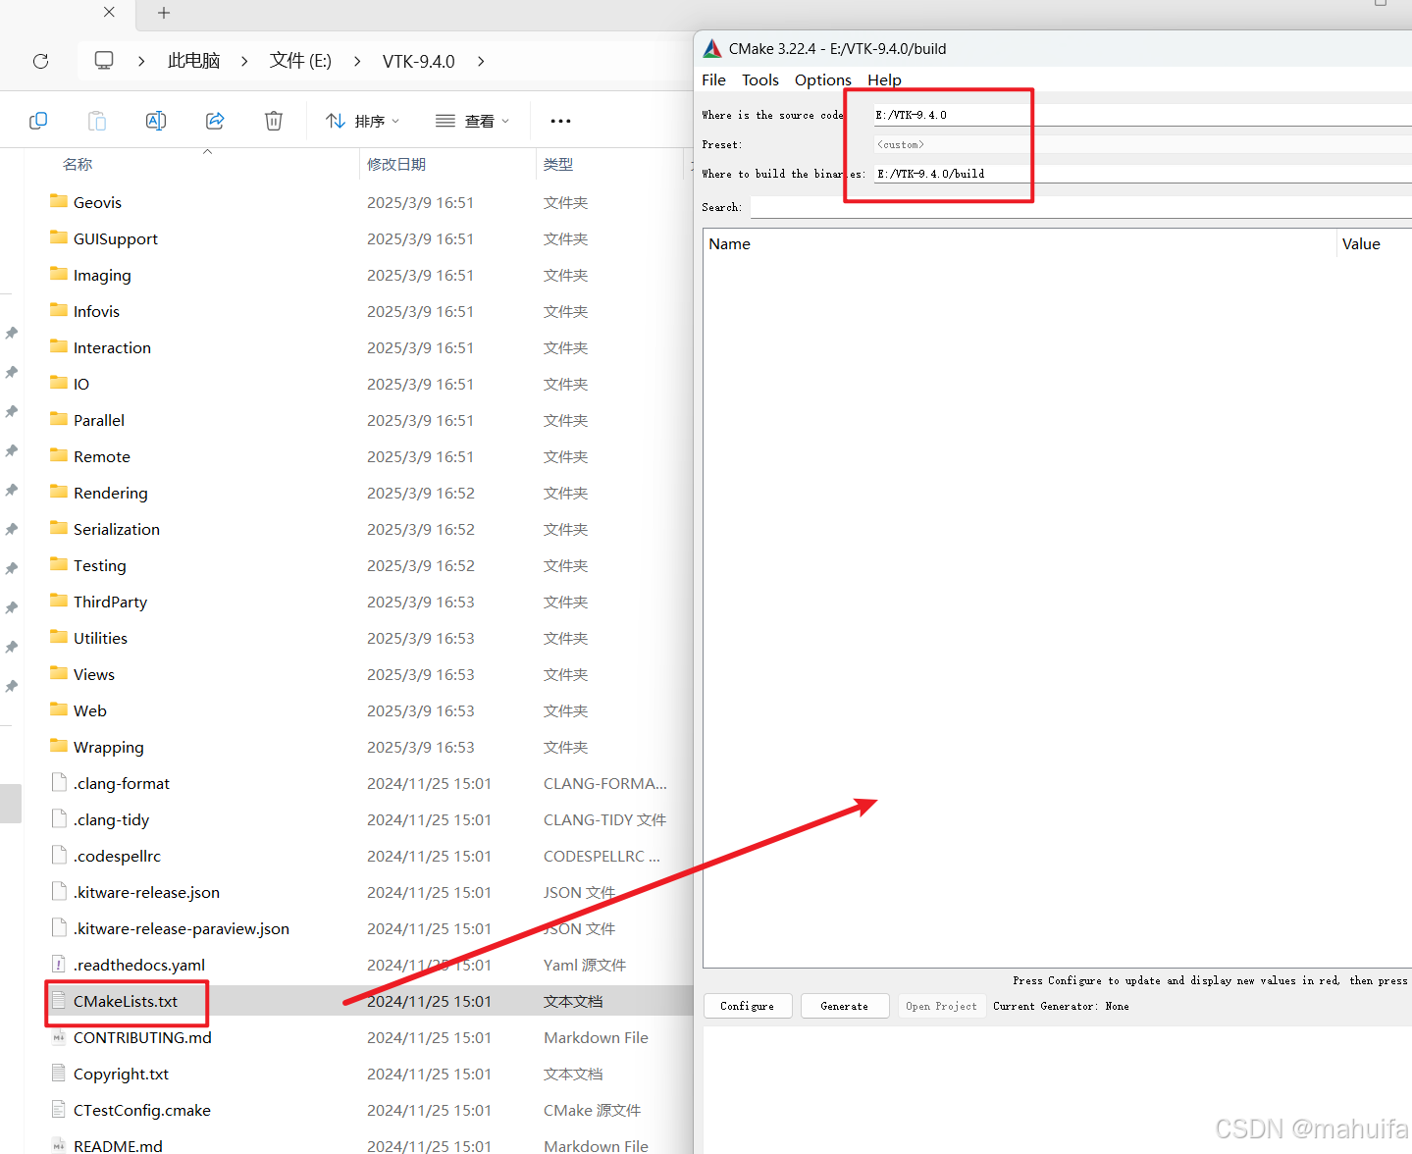Screen dimensions: 1412x1154
Task: Open the Help menu in CMake
Action: [x=884, y=79]
